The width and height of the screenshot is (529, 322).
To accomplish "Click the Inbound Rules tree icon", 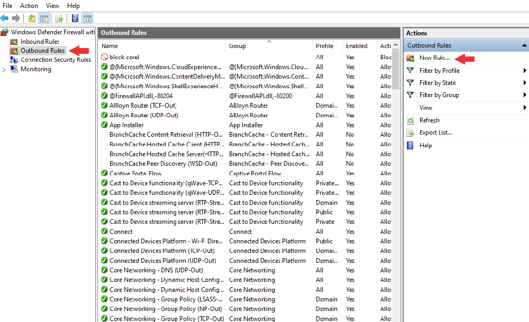I will (x=14, y=42).
